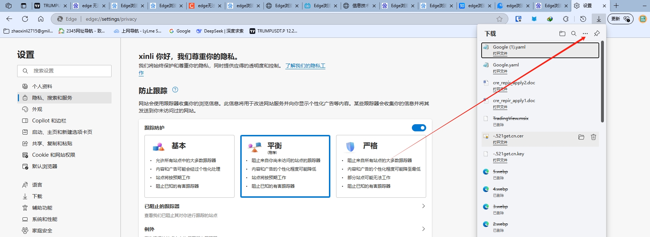
Task: Choose the Strict tracking prevention level
Action: click(x=381, y=166)
